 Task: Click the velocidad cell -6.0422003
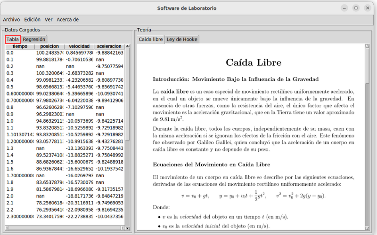pyautogui.click(x=79, y=101)
